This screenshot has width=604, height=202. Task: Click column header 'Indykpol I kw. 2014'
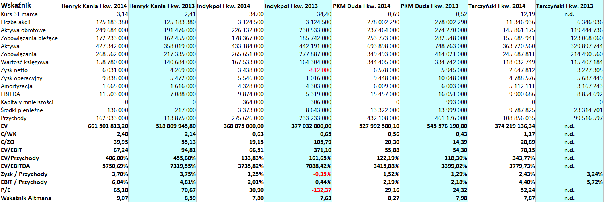point(230,6)
